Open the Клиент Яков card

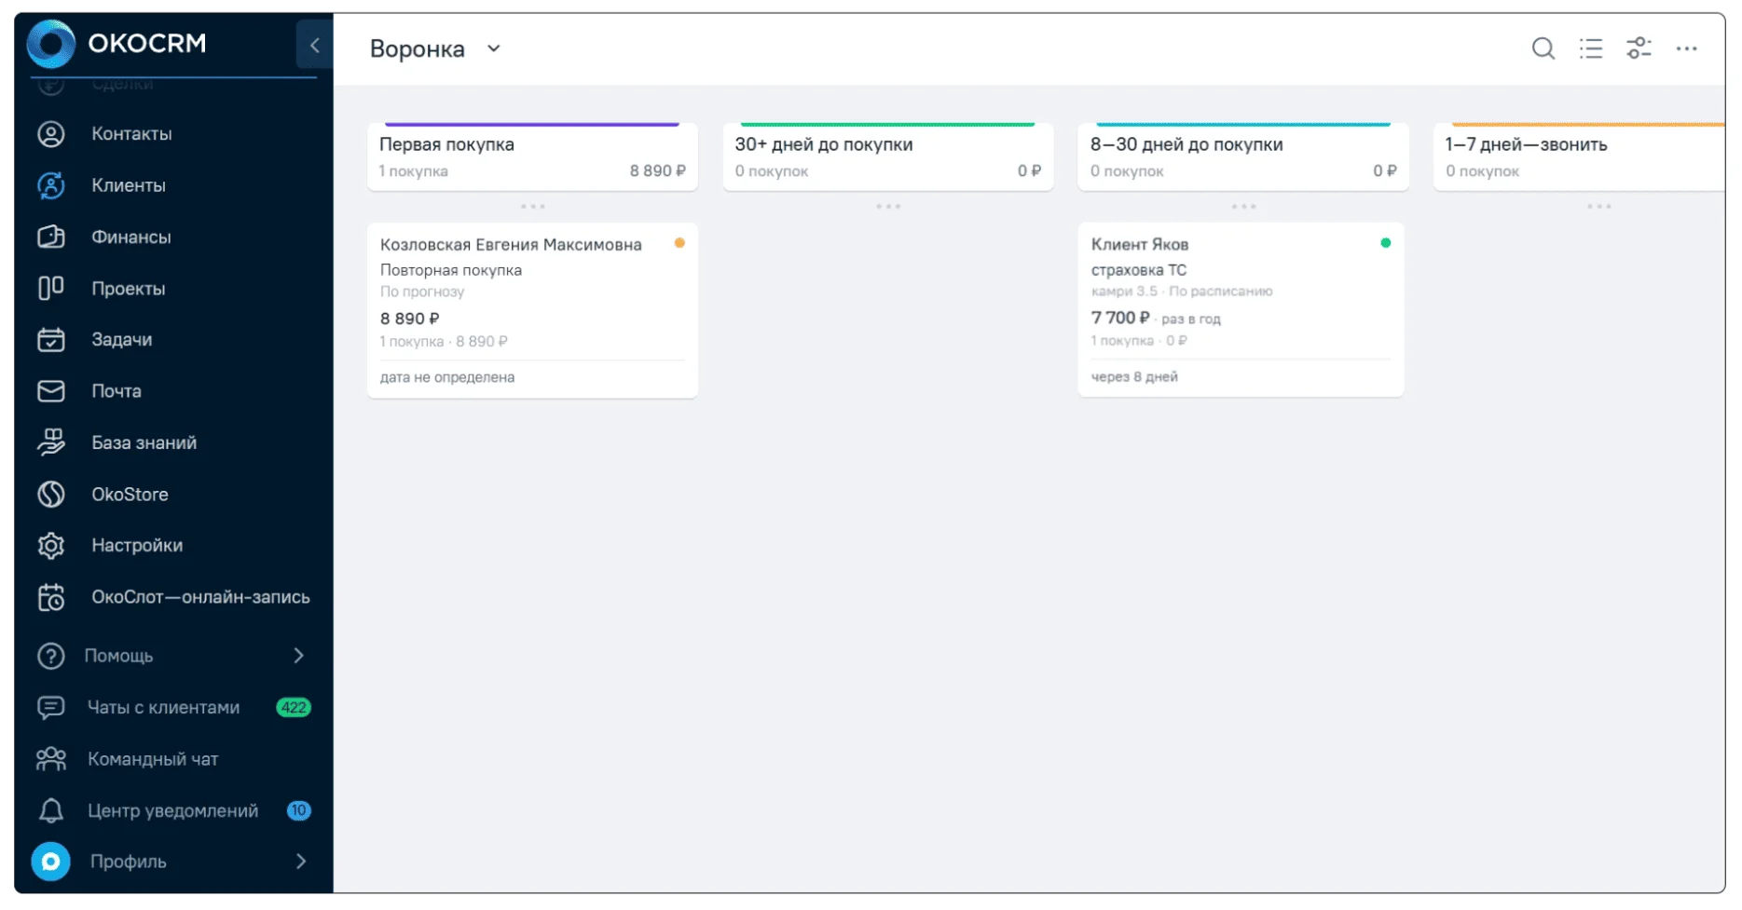pyautogui.click(x=1241, y=310)
